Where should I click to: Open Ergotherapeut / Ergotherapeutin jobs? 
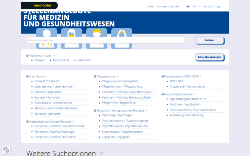122,131
